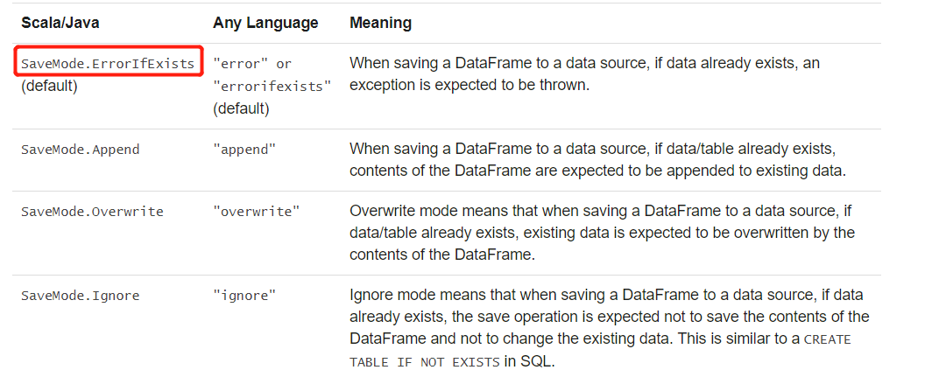Click the Ignore mode meaning description
946x391 pixels.
tap(610, 328)
